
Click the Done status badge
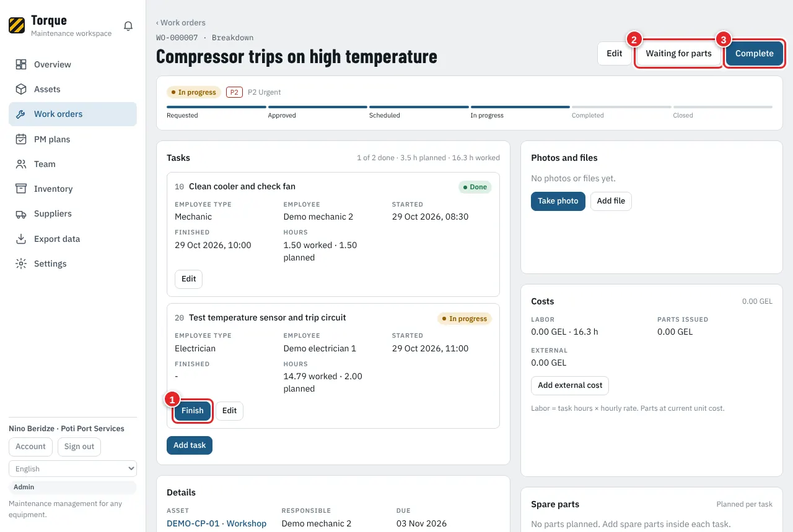coord(475,187)
